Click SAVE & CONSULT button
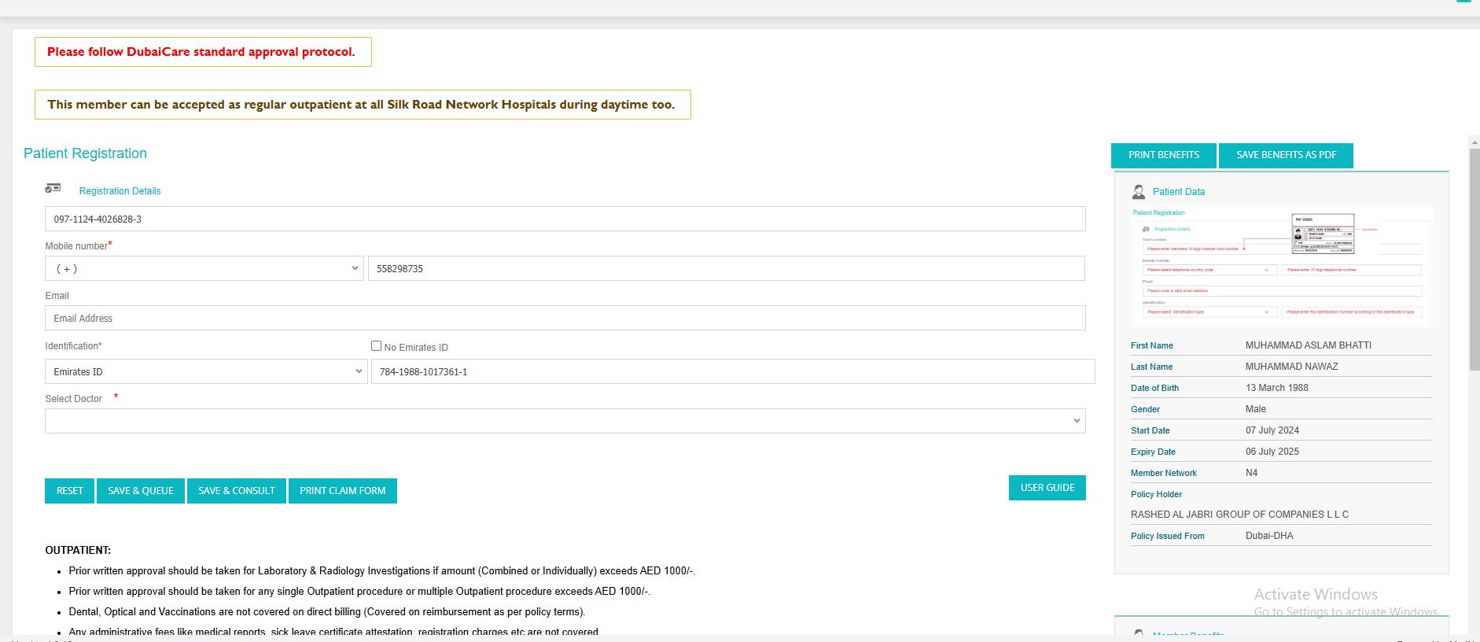The height and width of the screenshot is (642, 1480). [x=237, y=491]
